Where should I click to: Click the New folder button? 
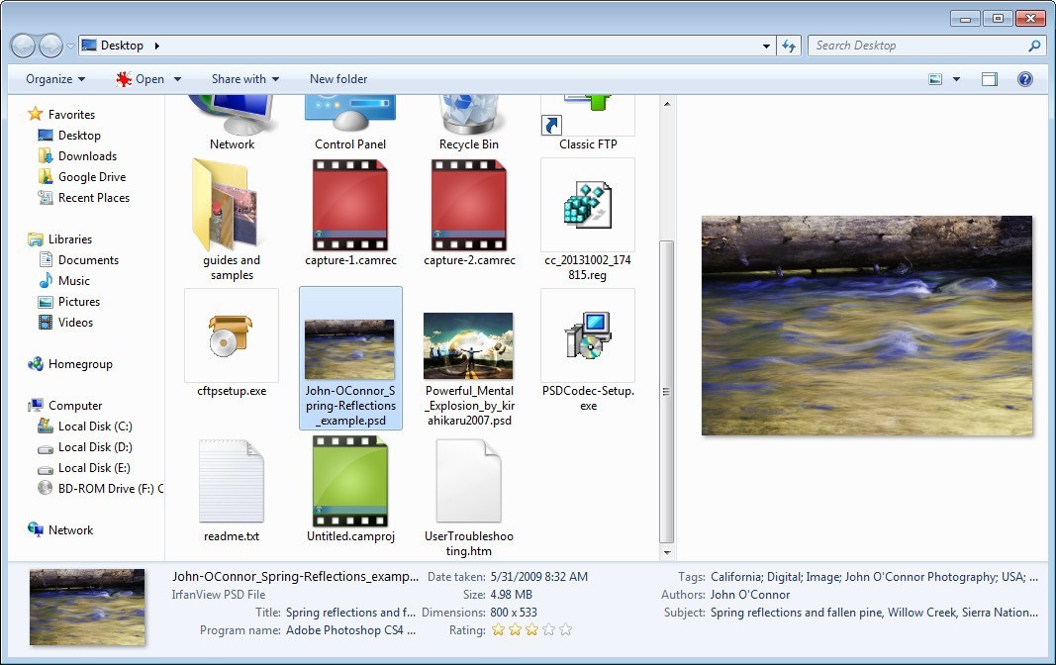[x=338, y=79]
